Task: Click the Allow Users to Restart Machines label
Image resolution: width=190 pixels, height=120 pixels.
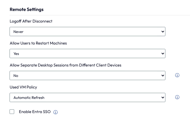Action: pos(38,43)
